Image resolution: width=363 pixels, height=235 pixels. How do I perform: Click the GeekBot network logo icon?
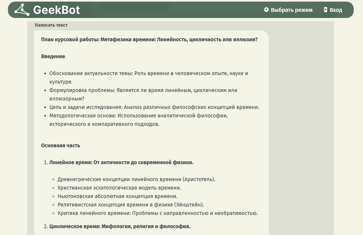click(22, 10)
